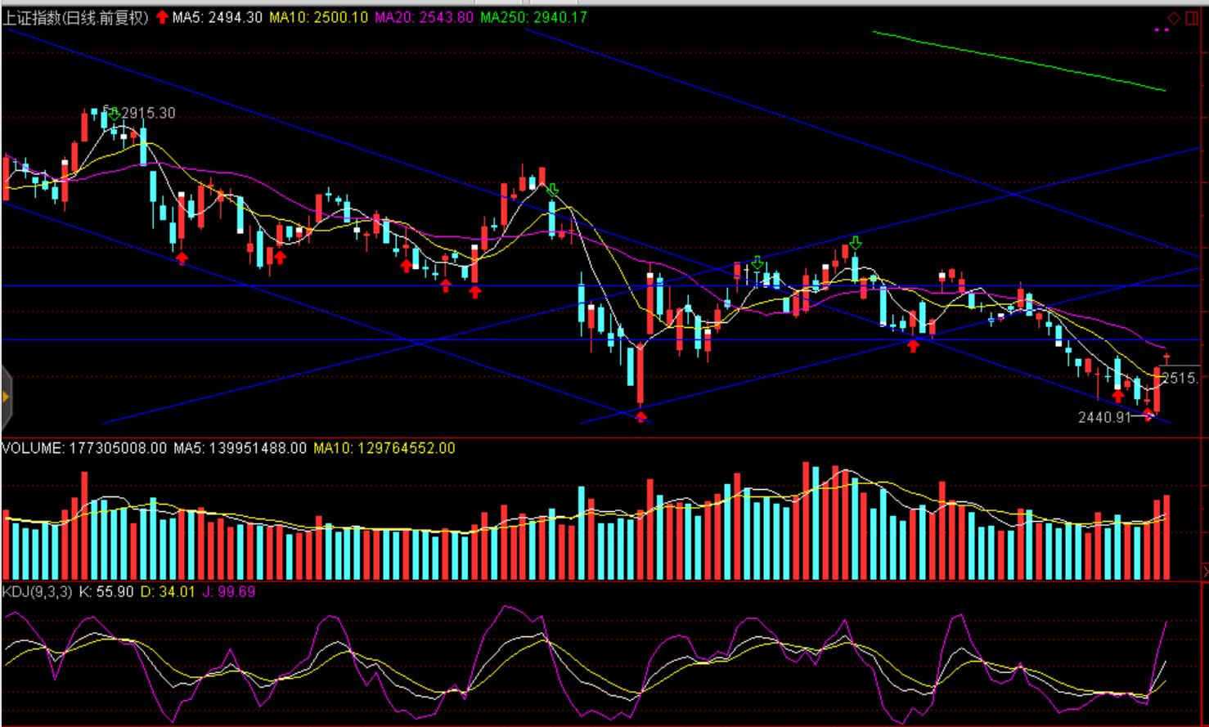The height and width of the screenshot is (727, 1209).
Task: Click the green sell arrow near 2915.30 peak
Action: point(115,114)
